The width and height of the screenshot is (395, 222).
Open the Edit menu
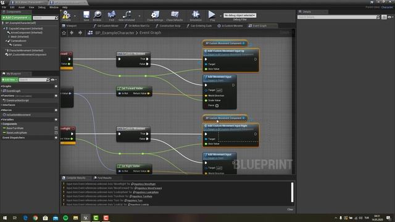point(12,7)
